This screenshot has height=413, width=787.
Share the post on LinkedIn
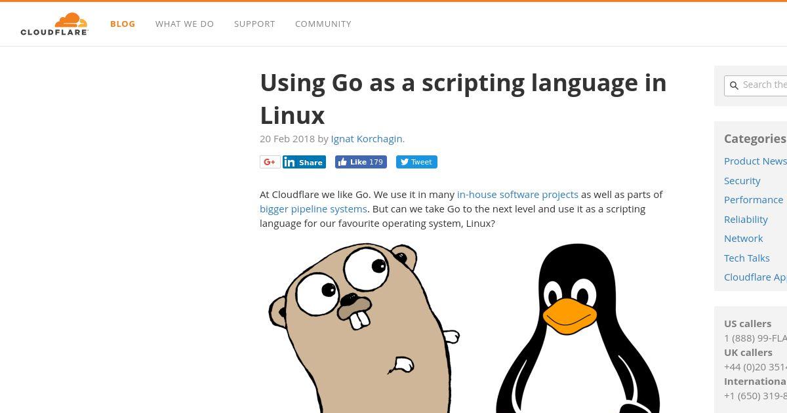point(304,162)
